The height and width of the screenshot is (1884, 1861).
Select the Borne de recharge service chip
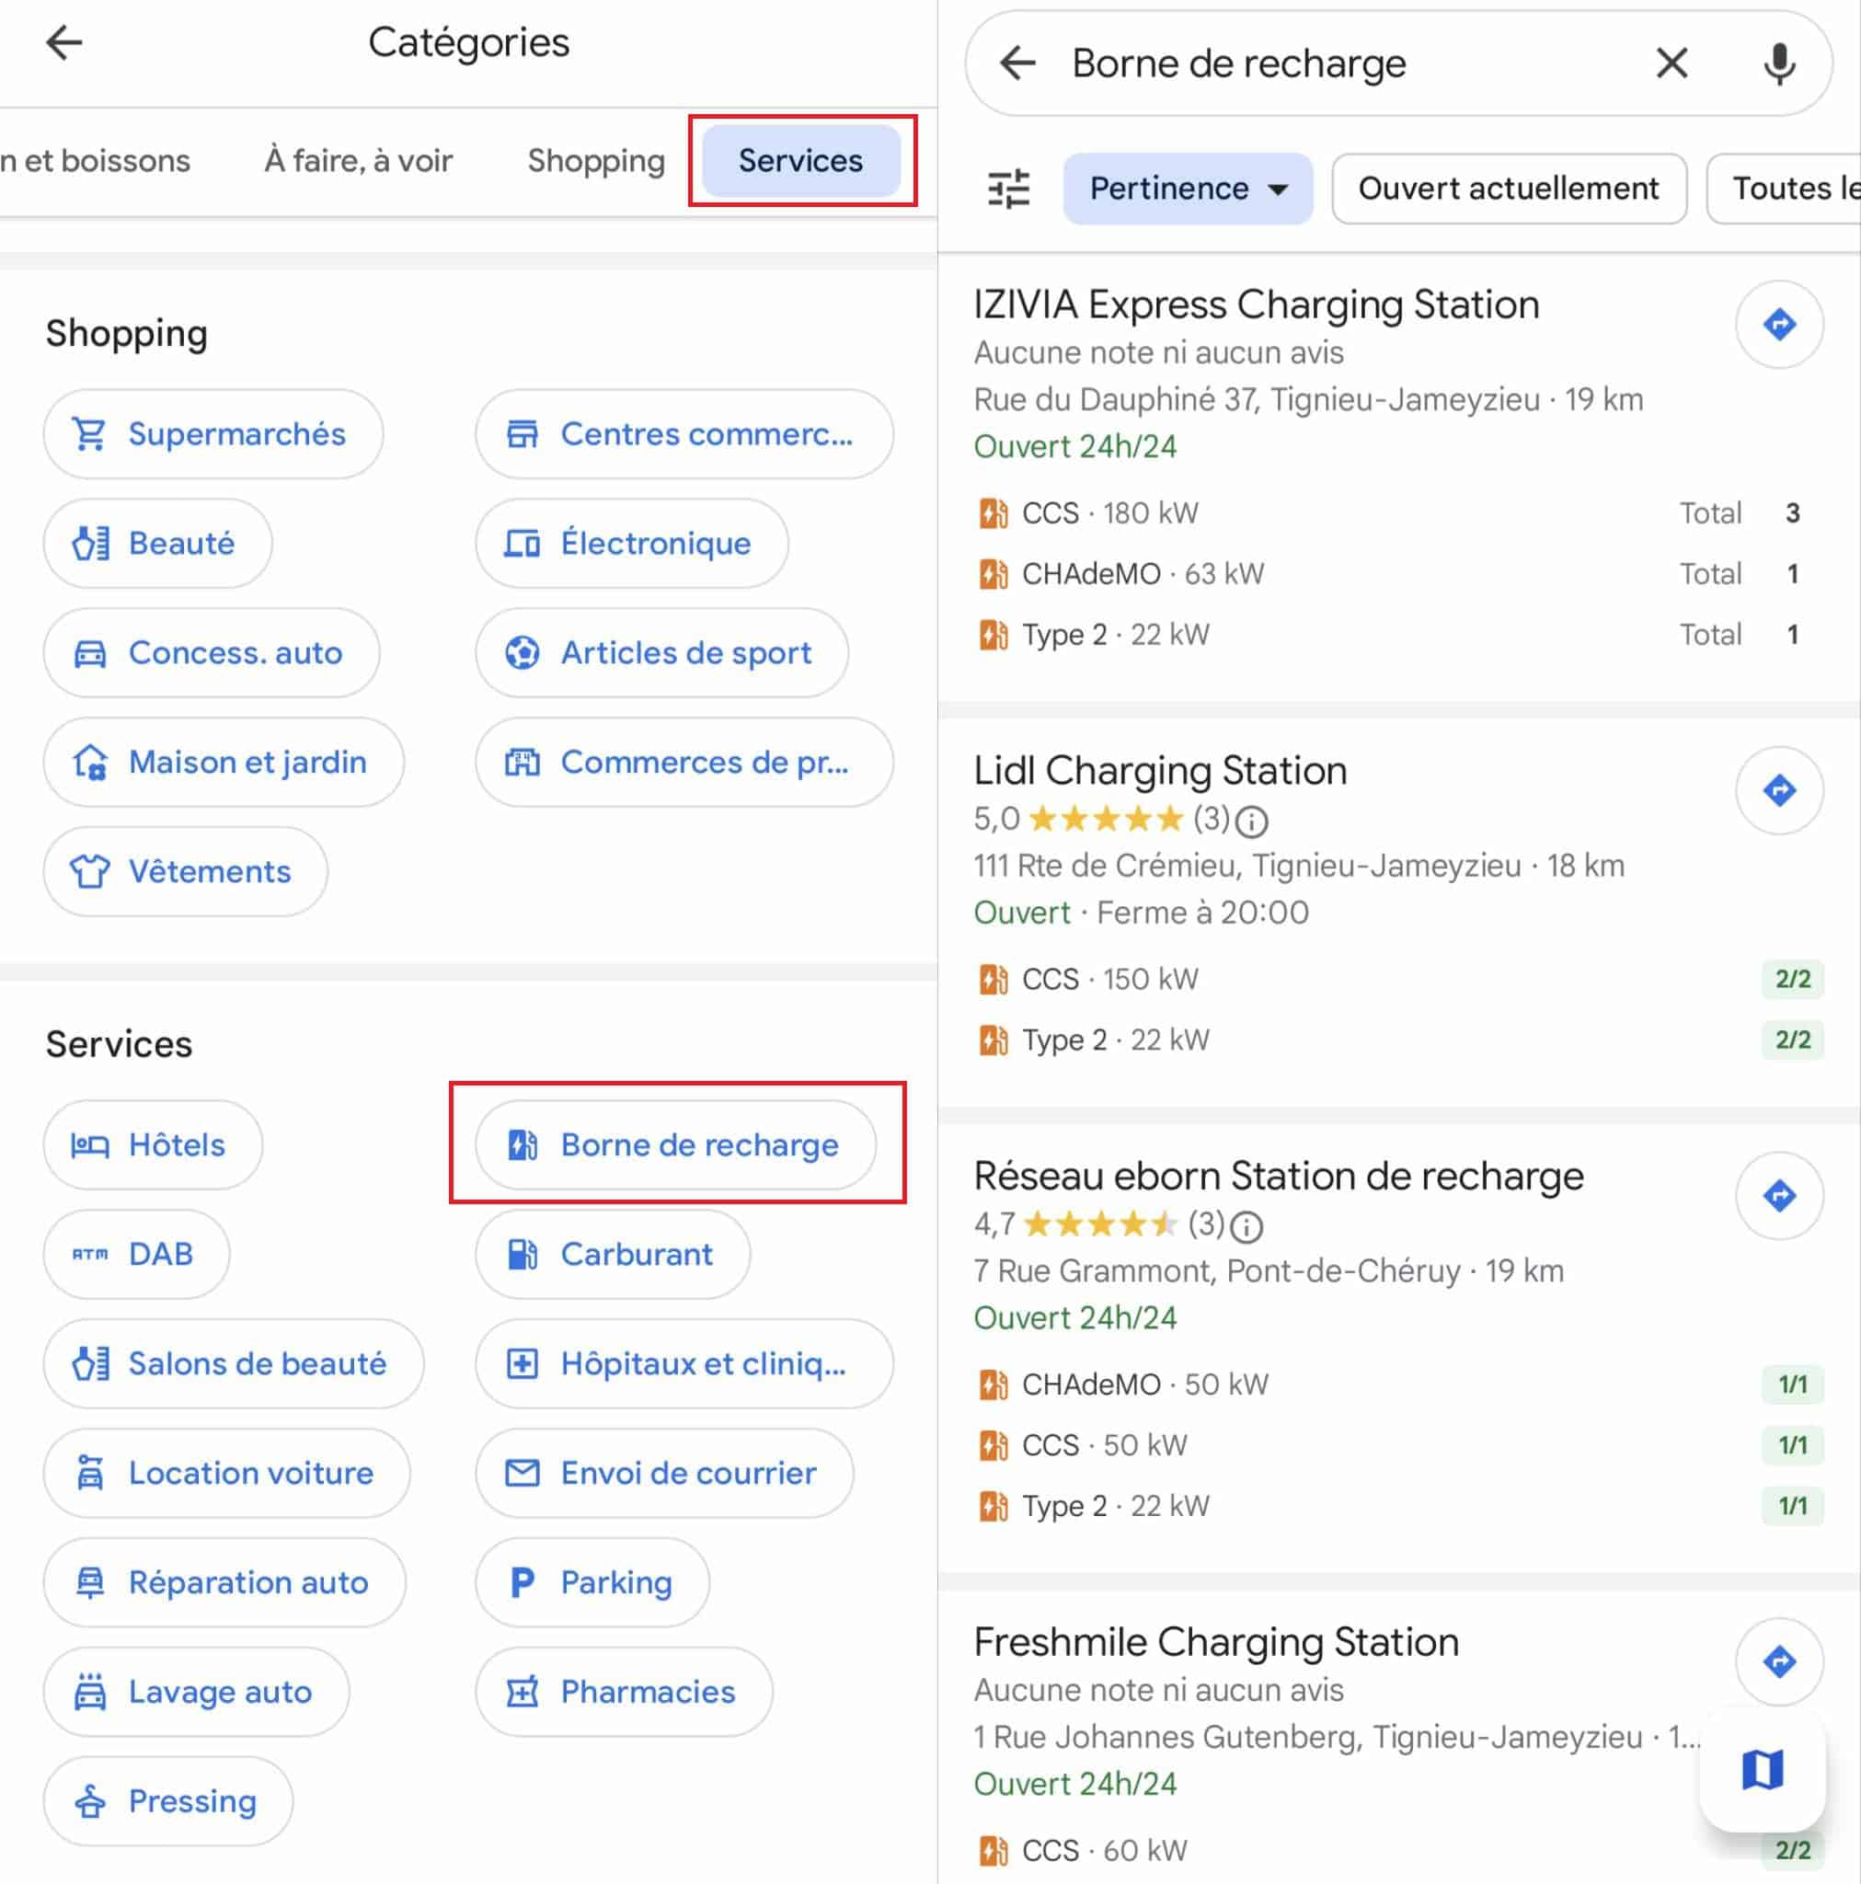point(675,1144)
